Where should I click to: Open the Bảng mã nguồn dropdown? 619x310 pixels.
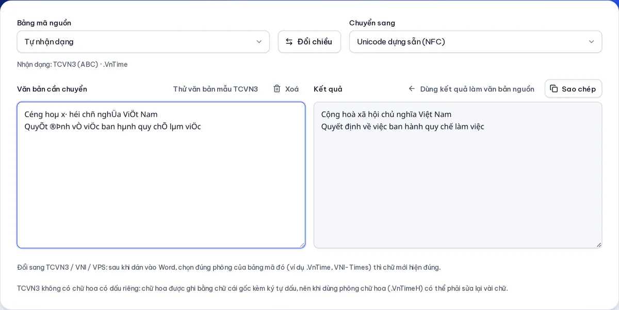click(x=143, y=42)
